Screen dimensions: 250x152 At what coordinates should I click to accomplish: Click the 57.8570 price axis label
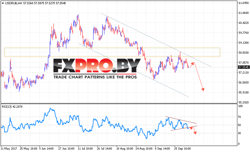(x=243, y=62)
